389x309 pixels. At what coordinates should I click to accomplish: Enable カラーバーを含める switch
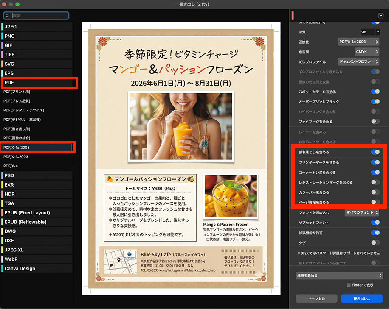point(375,192)
